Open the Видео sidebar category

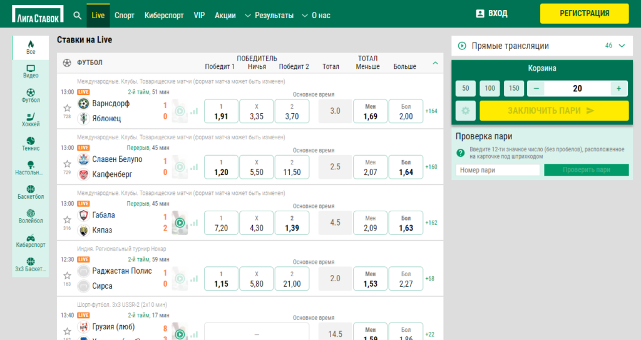click(31, 71)
